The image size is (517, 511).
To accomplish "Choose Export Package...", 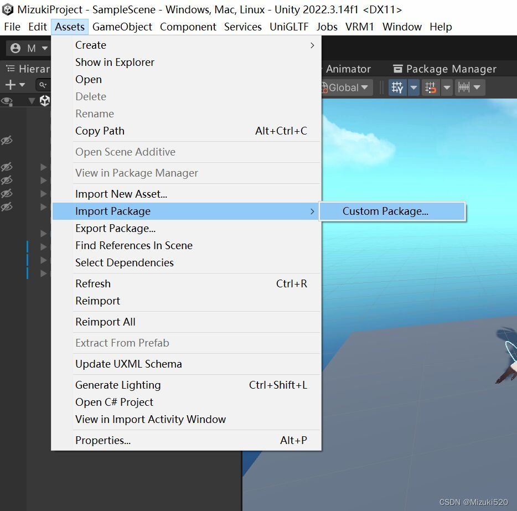I will (x=187, y=229).
